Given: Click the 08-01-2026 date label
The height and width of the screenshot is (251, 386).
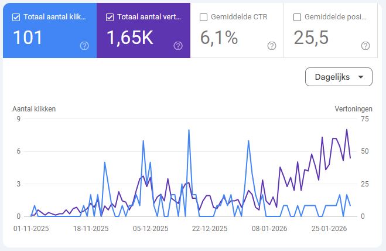Looking at the screenshot, I should [x=270, y=229].
